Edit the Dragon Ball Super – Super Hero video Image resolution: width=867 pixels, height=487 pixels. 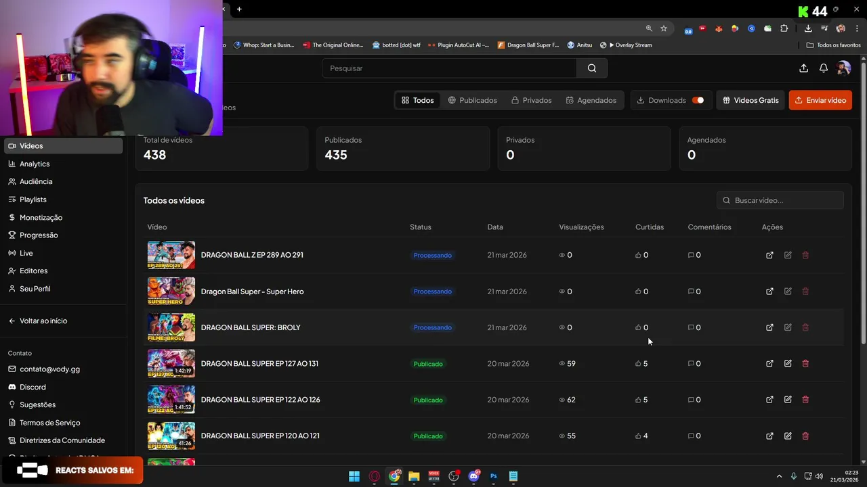click(x=788, y=292)
